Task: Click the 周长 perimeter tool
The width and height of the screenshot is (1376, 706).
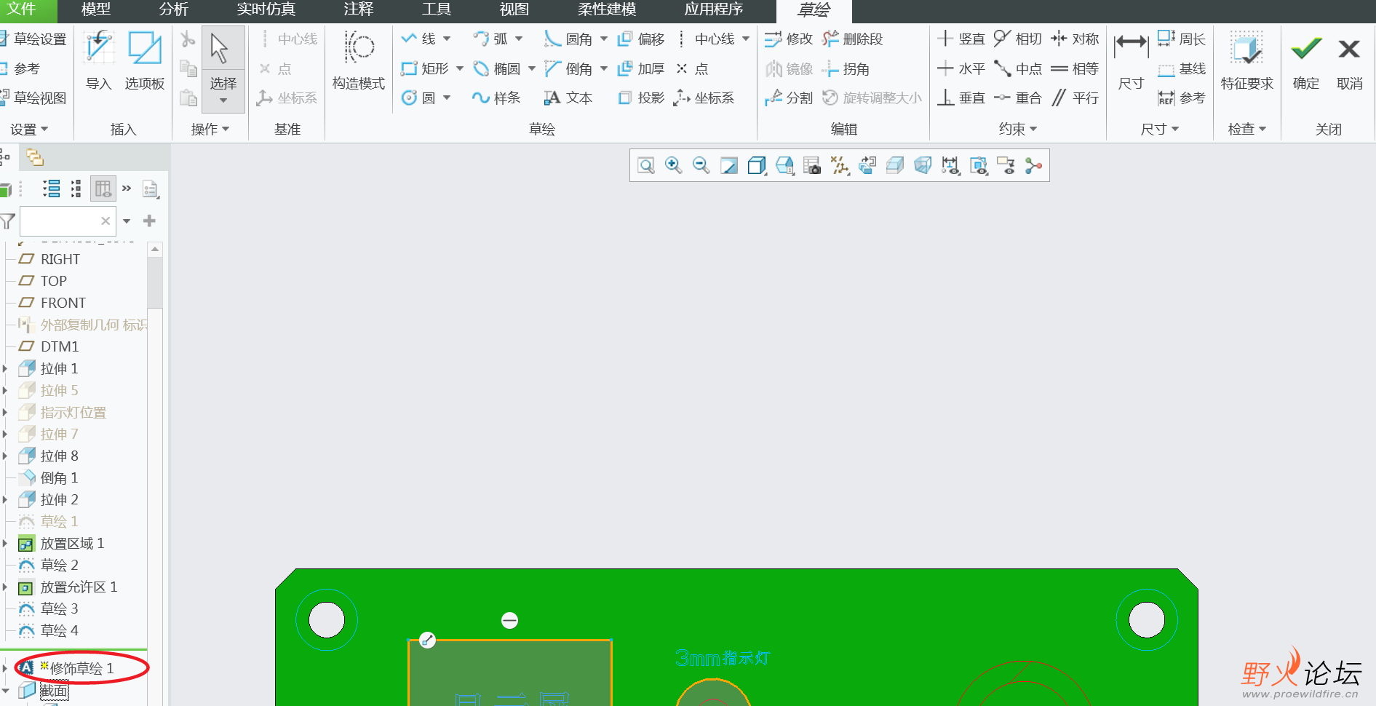Action: tap(1182, 39)
